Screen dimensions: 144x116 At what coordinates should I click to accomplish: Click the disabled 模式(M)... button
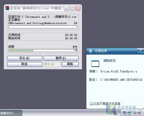[x=52, y=64]
